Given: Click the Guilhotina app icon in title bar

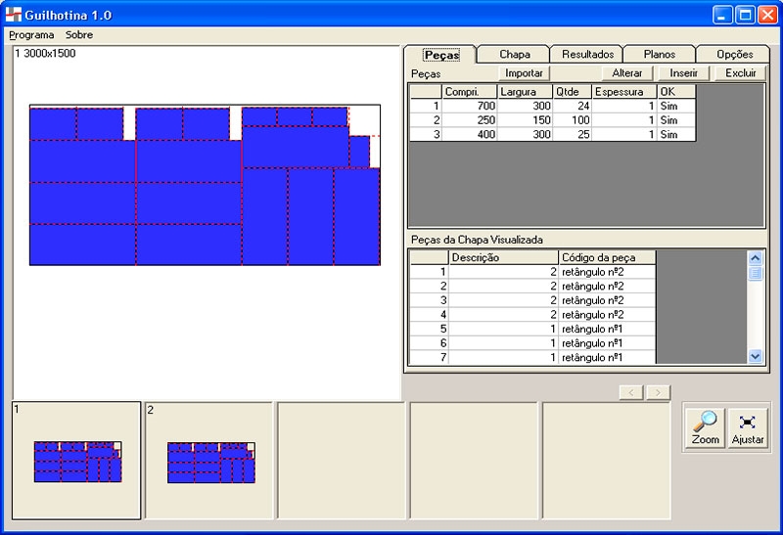Looking at the screenshot, I should point(14,15).
